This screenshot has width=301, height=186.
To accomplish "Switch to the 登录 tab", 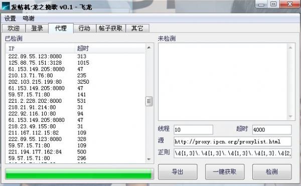I will click(37, 29).
